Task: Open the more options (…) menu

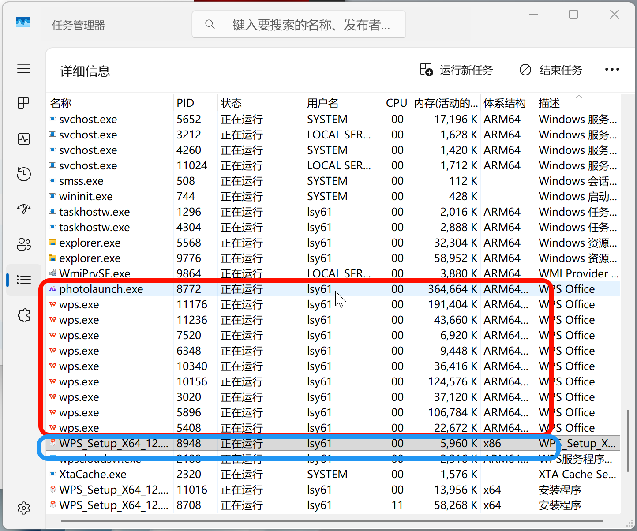Action: click(x=612, y=70)
